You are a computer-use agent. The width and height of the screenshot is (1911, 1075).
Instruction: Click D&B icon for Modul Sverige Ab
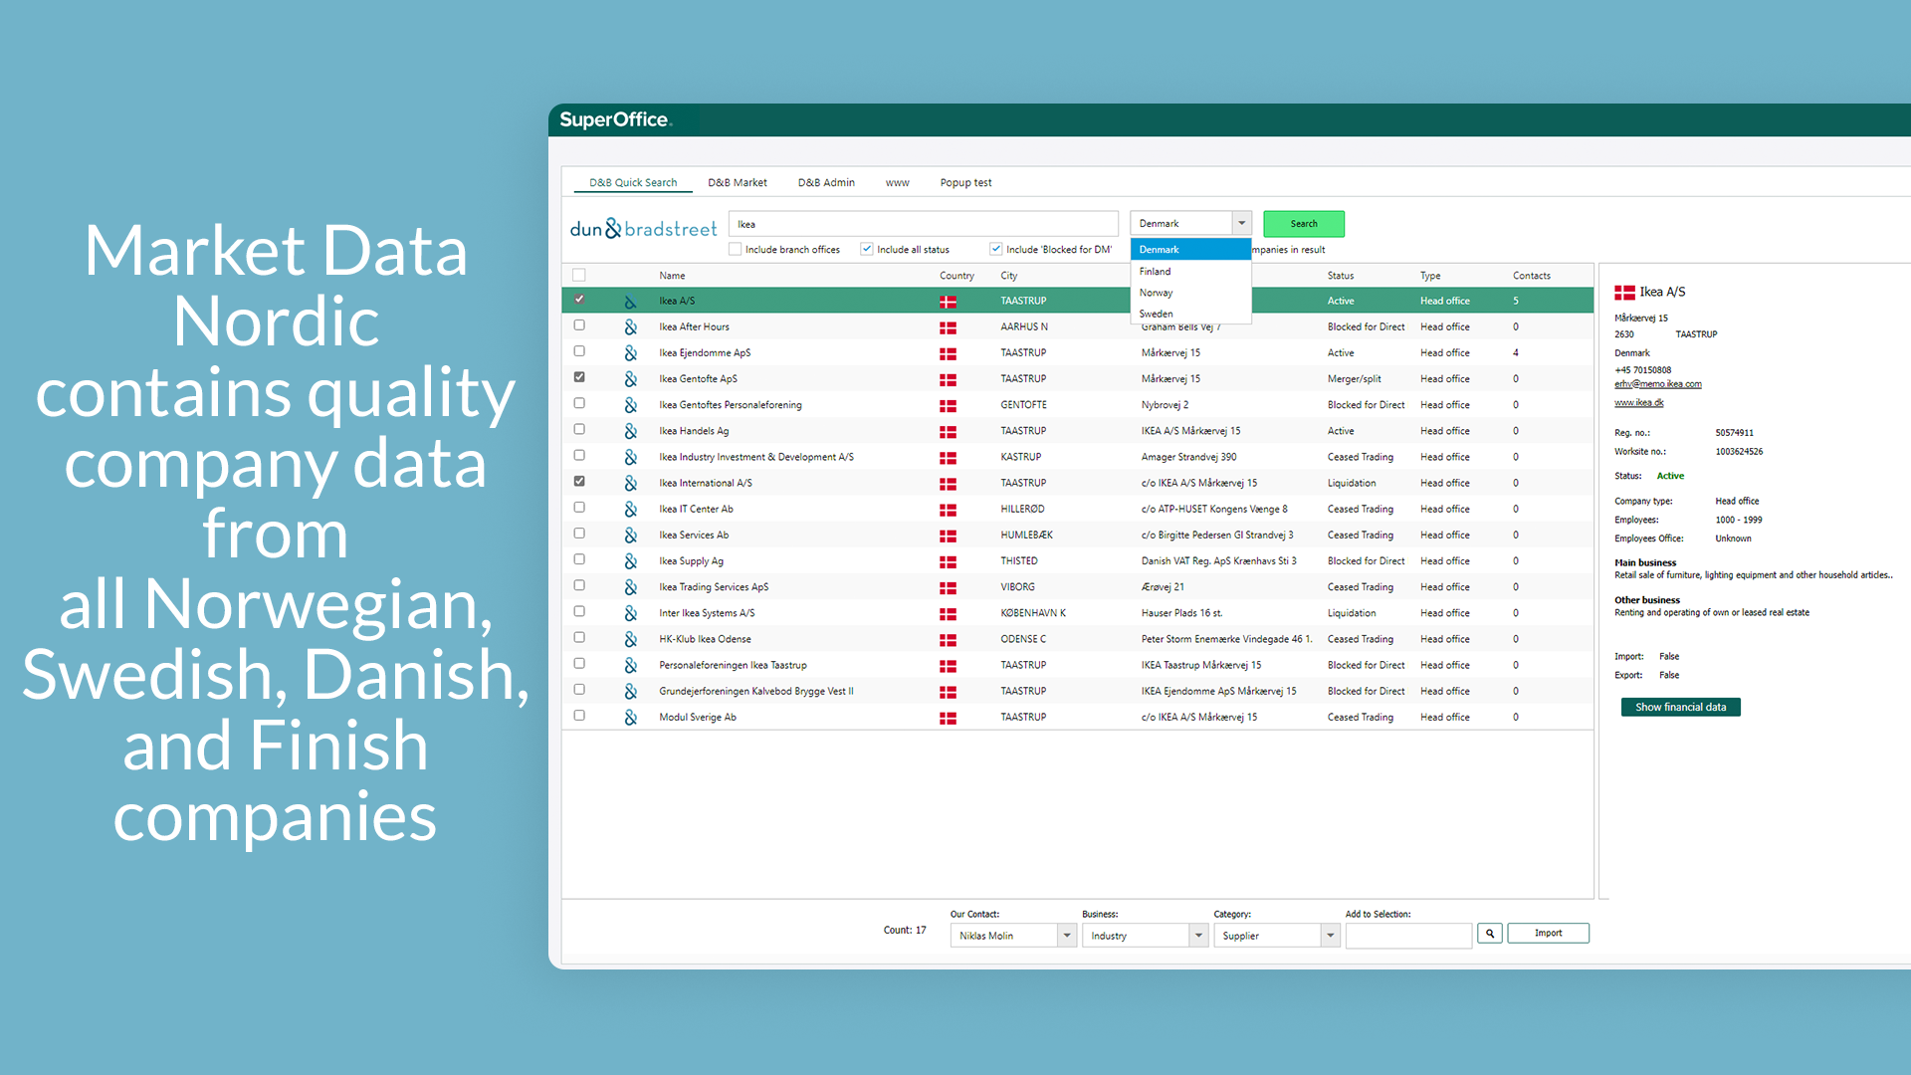point(630,718)
